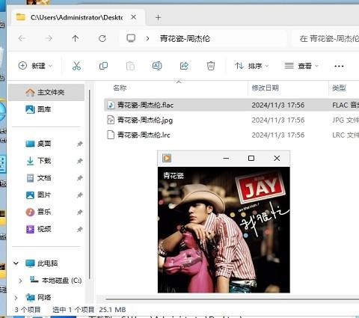
Task: Unpin 桌面 using its pin icon
Action: 80,144
